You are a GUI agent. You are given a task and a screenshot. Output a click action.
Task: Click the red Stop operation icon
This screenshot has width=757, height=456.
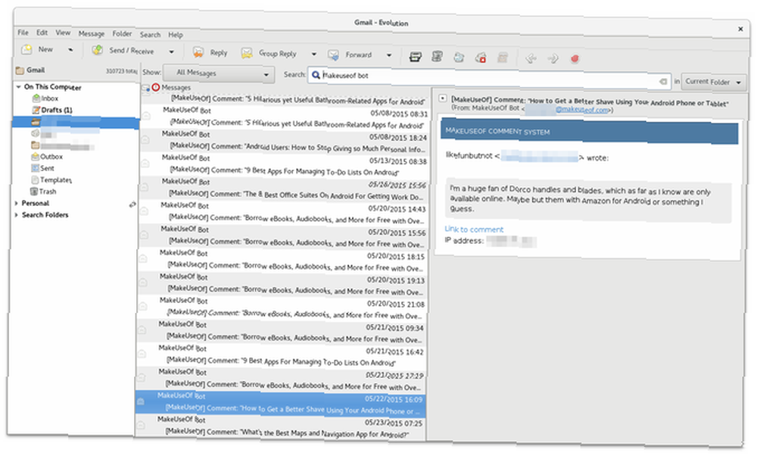[x=574, y=59]
